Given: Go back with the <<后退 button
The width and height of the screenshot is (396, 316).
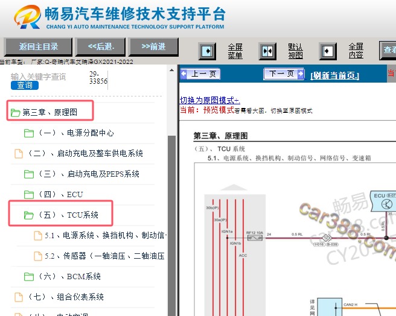Looking at the screenshot, I should click(x=101, y=46).
